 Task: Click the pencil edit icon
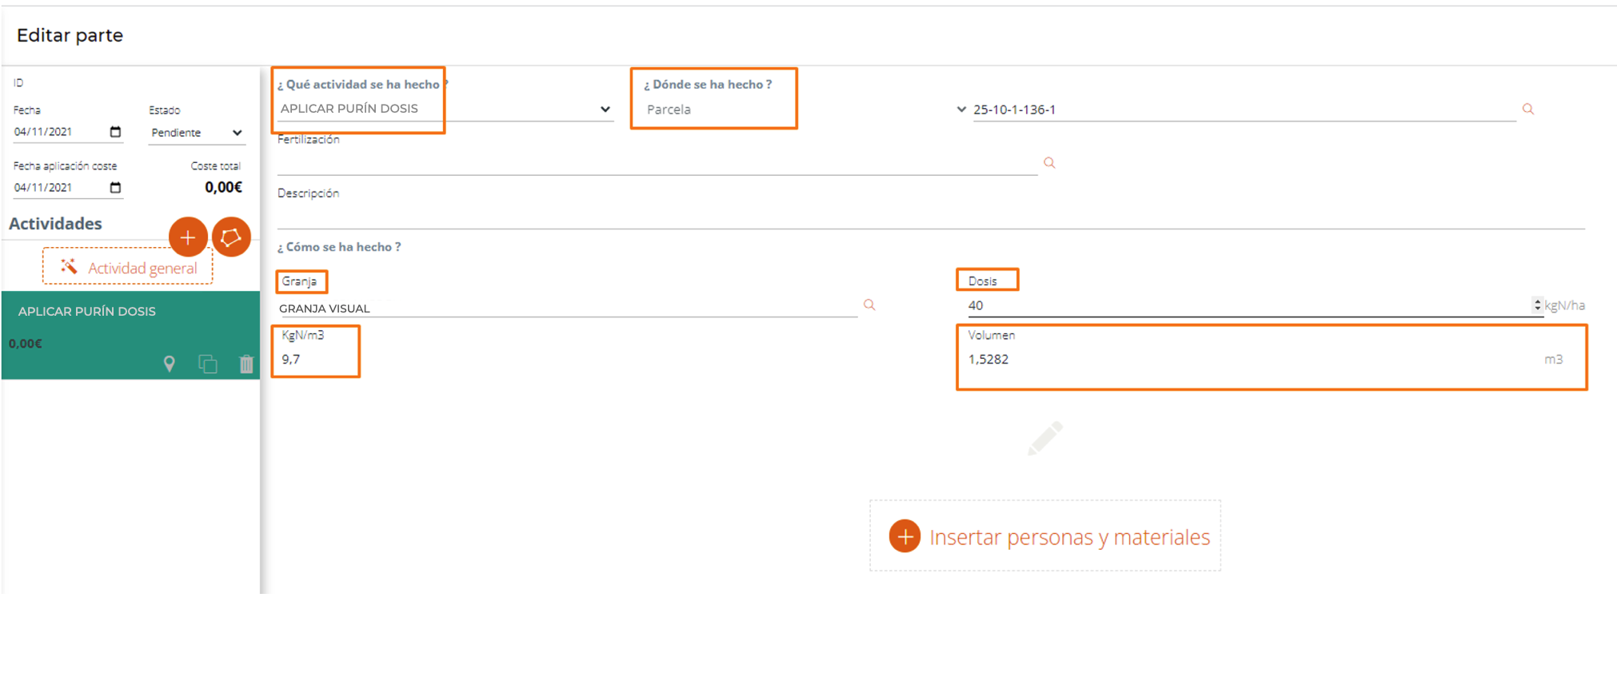point(1044,438)
